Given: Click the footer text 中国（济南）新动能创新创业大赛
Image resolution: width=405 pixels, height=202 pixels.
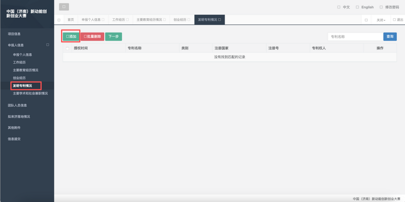Looking at the screenshot, I should (377, 199).
